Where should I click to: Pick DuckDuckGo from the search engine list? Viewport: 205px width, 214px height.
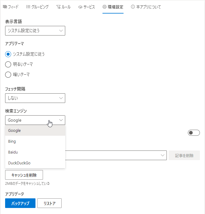35,163
